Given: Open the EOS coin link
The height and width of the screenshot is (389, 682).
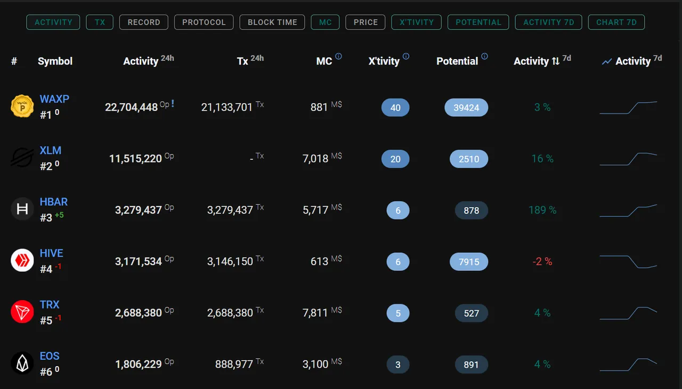Looking at the screenshot, I should pyautogui.click(x=50, y=357).
